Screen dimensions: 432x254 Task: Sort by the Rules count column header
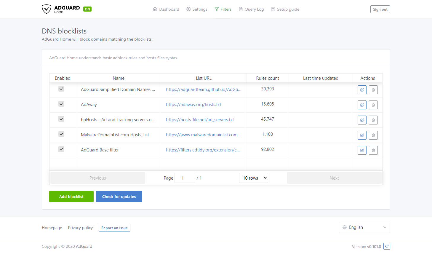pos(268,78)
